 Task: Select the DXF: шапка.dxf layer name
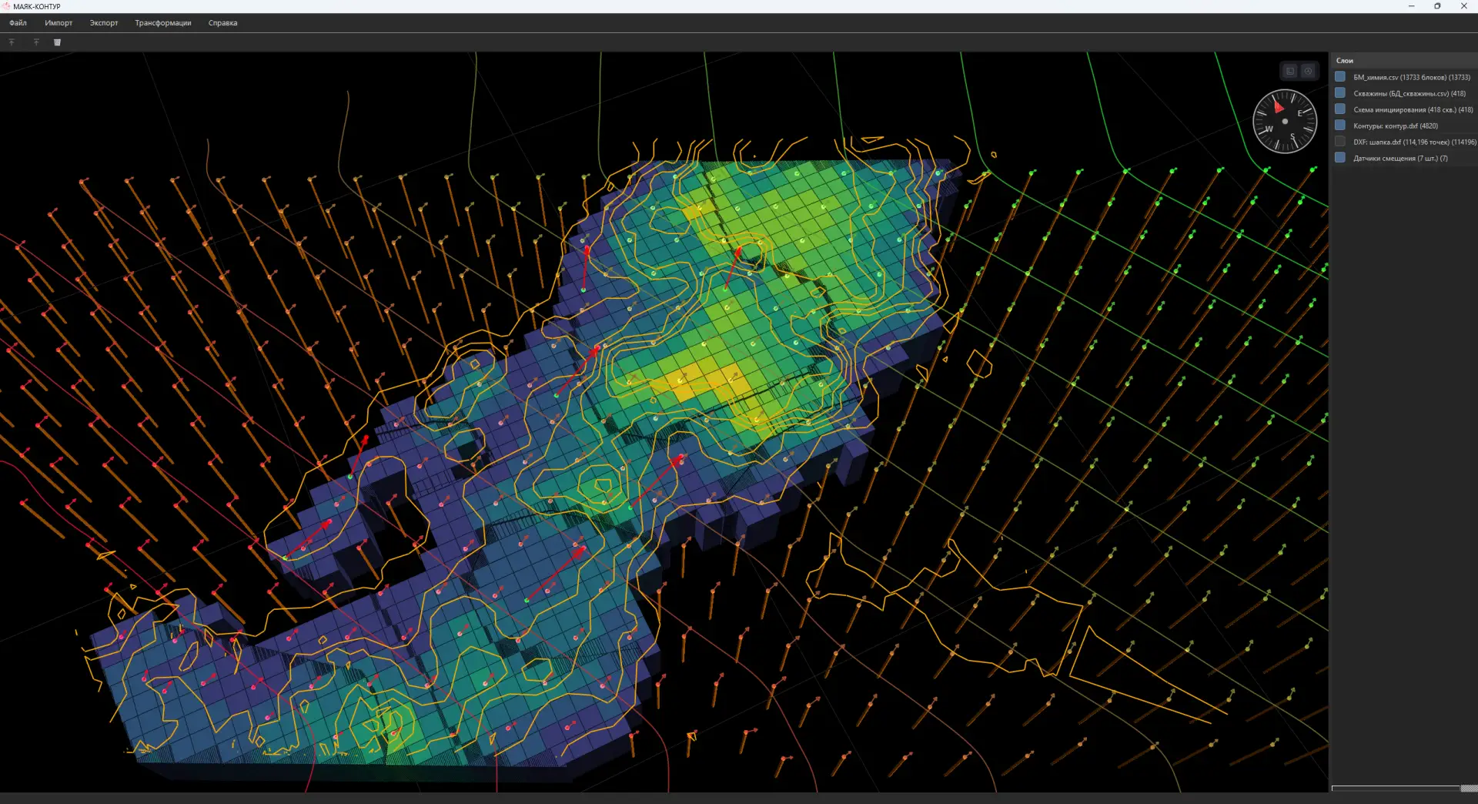click(x=1415, y=142)
